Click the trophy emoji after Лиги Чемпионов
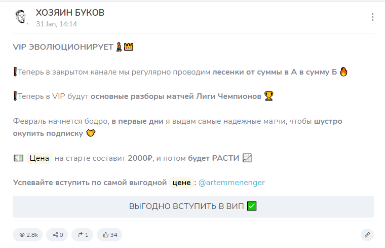The image size is (385, 248). click(x=268, y=96)
